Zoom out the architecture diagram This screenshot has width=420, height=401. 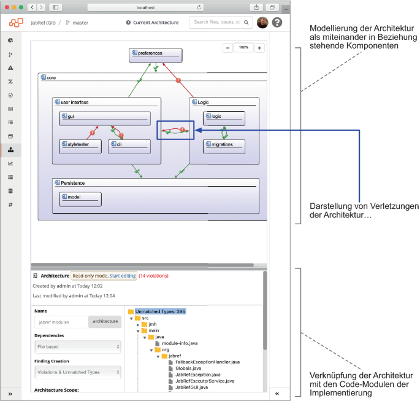click(227, 48)
